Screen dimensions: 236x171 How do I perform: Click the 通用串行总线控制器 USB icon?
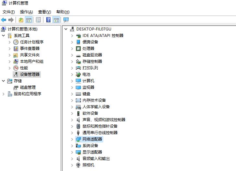point(78,132)
